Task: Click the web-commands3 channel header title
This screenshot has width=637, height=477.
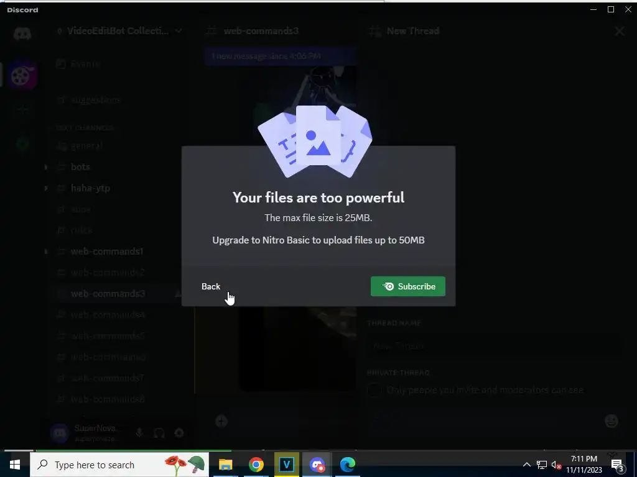Action: click(x=261, y=31)
